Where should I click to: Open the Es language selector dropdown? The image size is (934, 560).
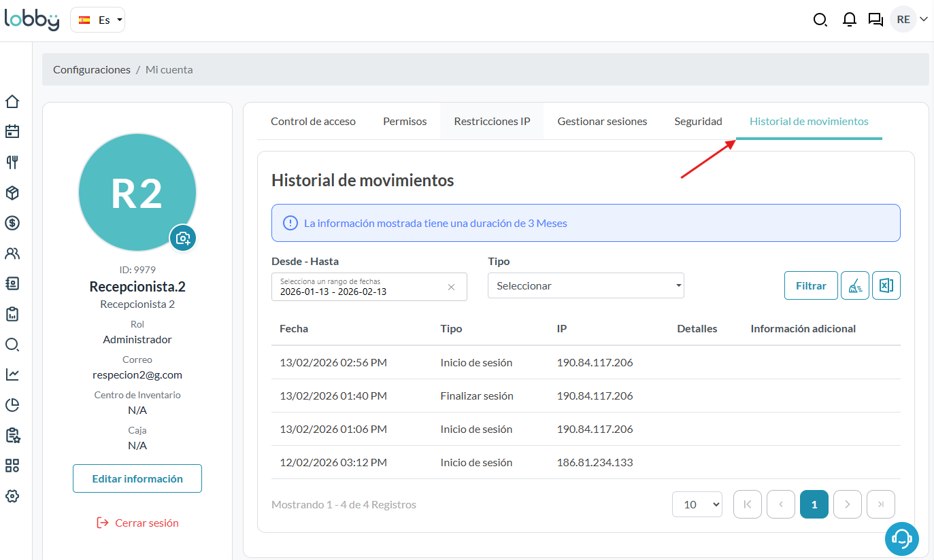(97, 20)
